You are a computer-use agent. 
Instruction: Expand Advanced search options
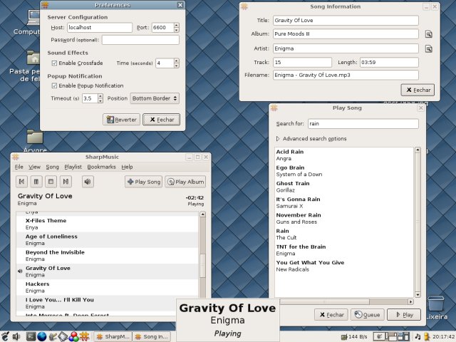coord(279,138)
